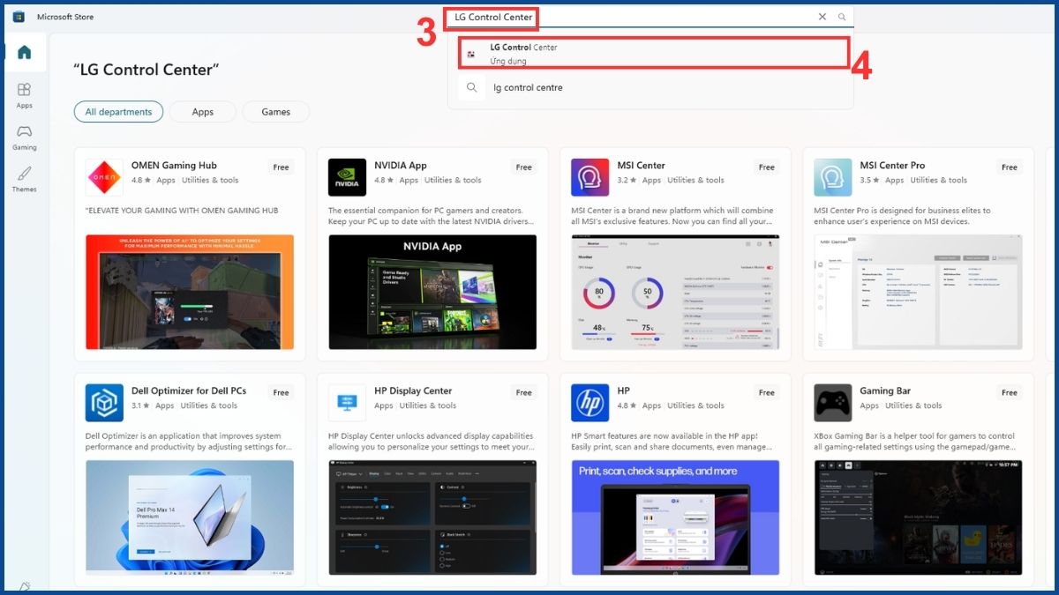Choose LG Control Center app suggestion
Viewport: 1059px width, 595px height.
point(653,53)
